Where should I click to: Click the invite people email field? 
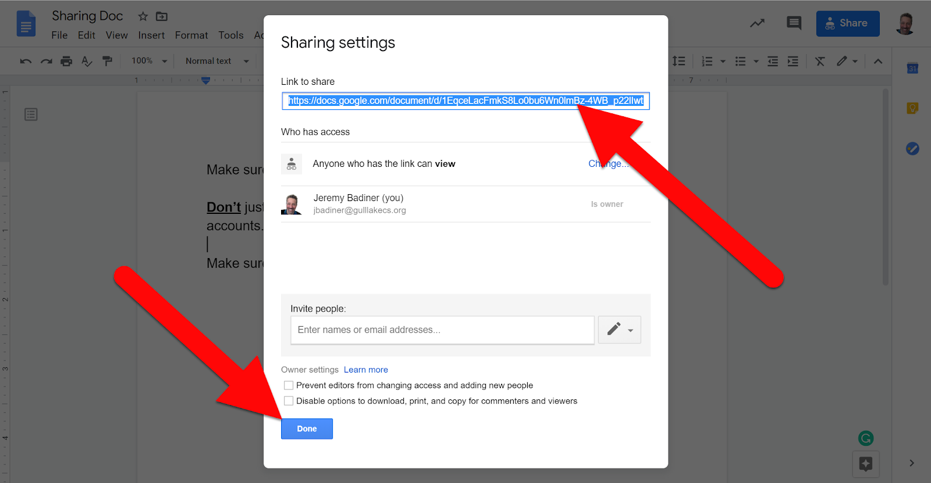tap(442, 330)
